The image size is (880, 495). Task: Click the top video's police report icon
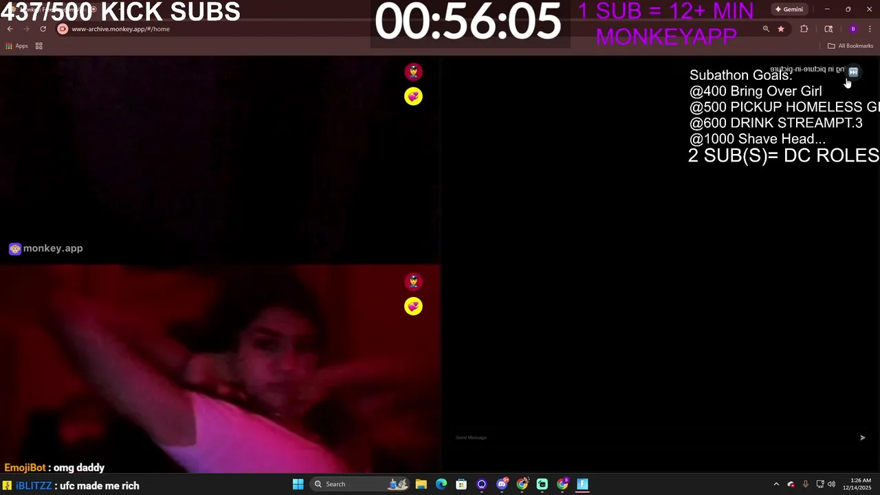click(x=413, y=71)
